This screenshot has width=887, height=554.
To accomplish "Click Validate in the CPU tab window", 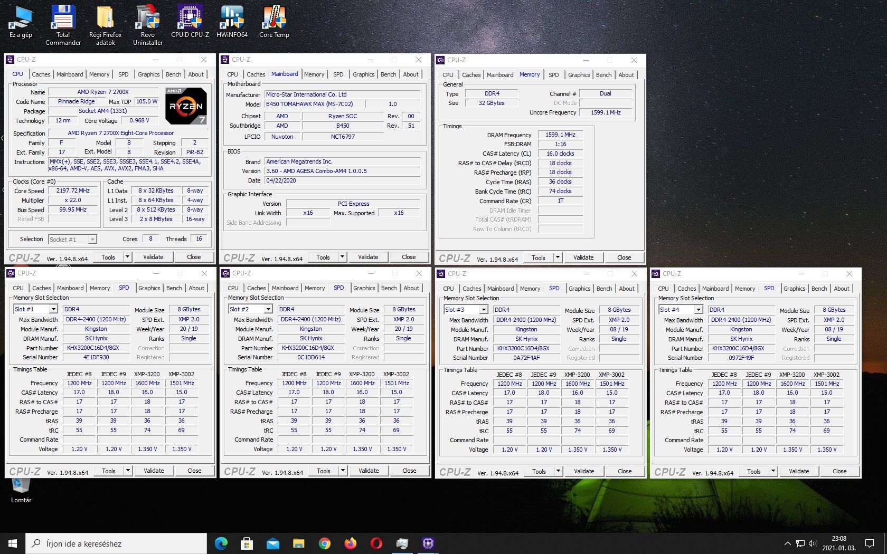I will (x=153, y=257).
